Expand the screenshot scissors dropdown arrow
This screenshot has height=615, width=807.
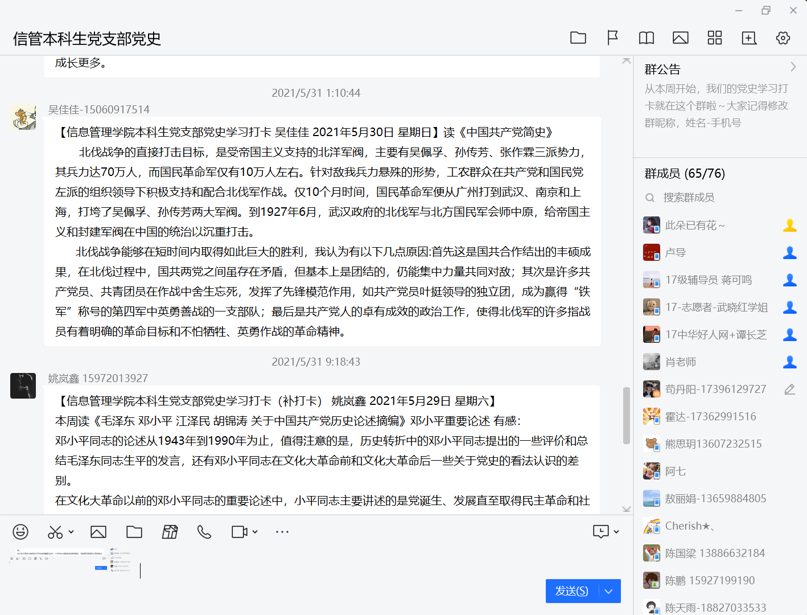[71, 532]
